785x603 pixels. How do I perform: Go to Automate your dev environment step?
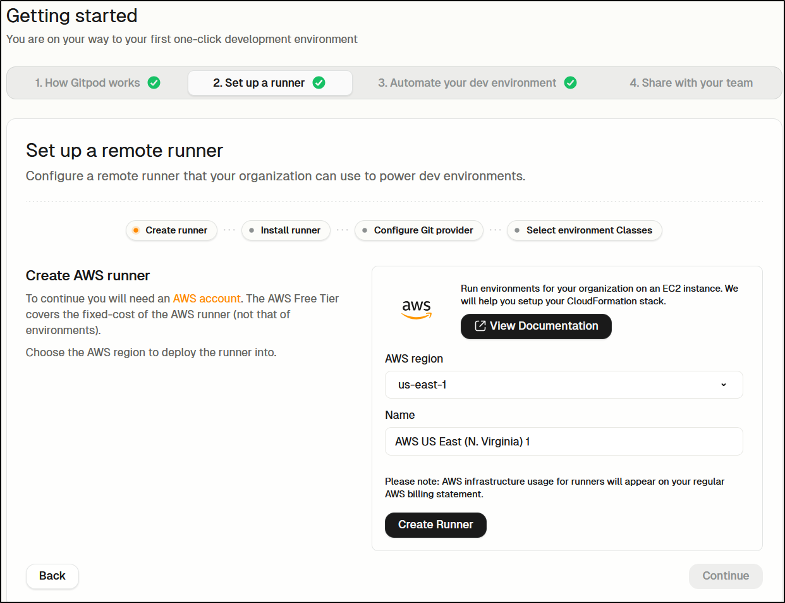[467, 83]
